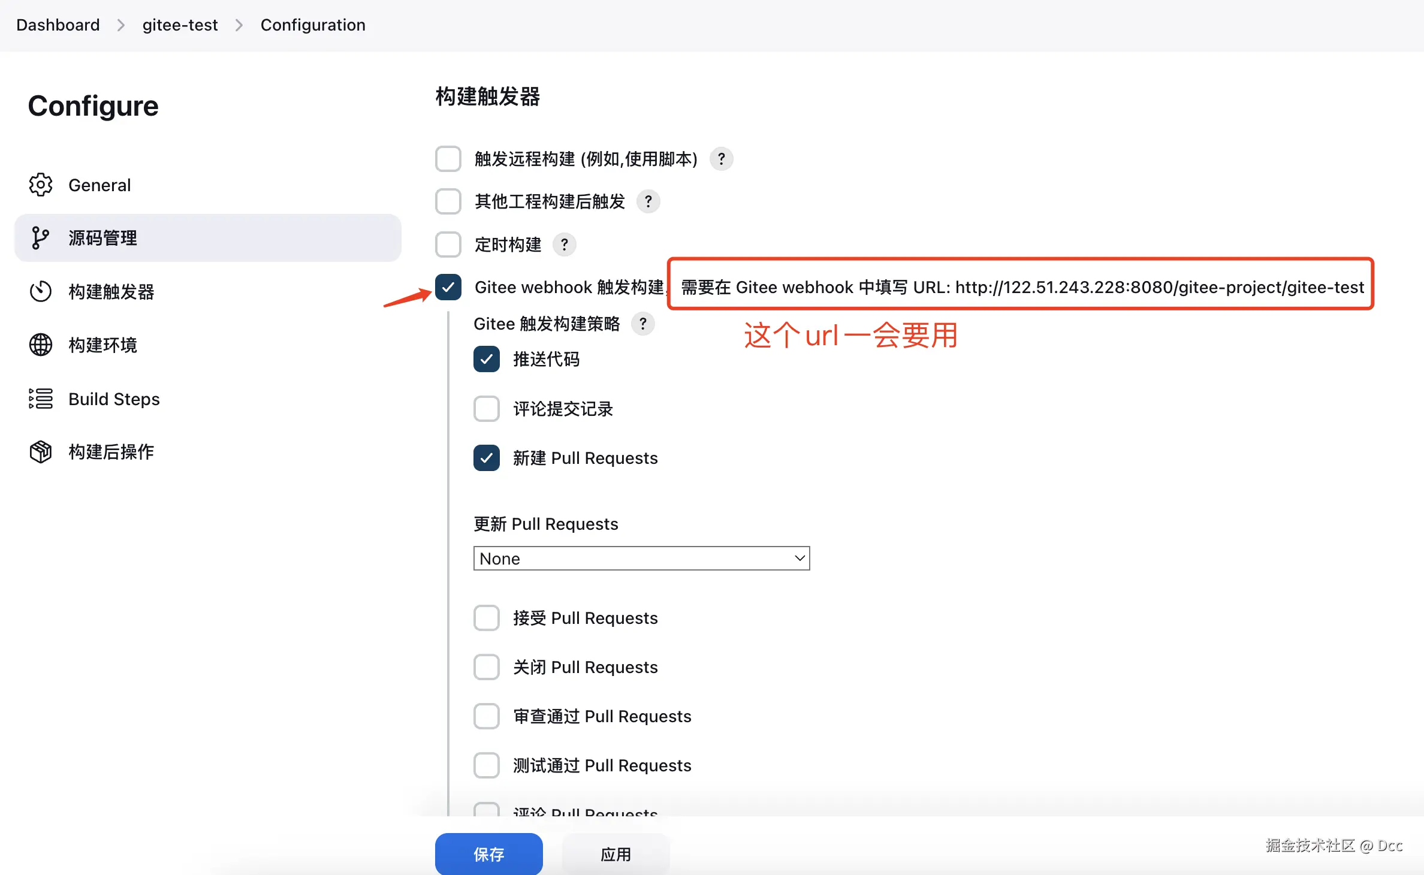1424x875 pixels.
Task: Disable the 推送代码 checkbox
Action: point(486,359)
